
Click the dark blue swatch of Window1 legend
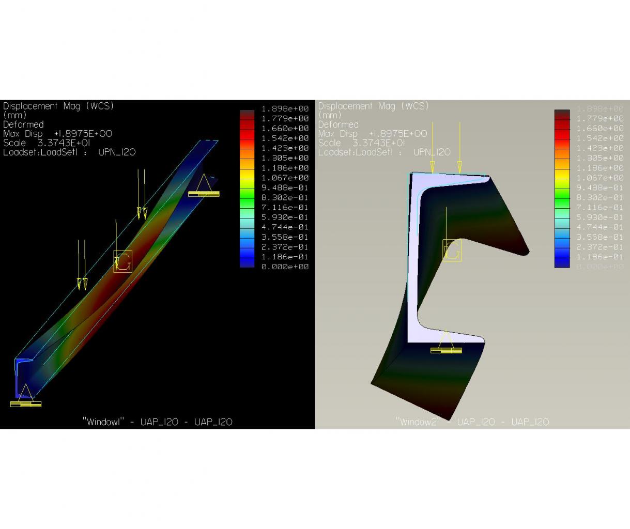click(247, 262)
